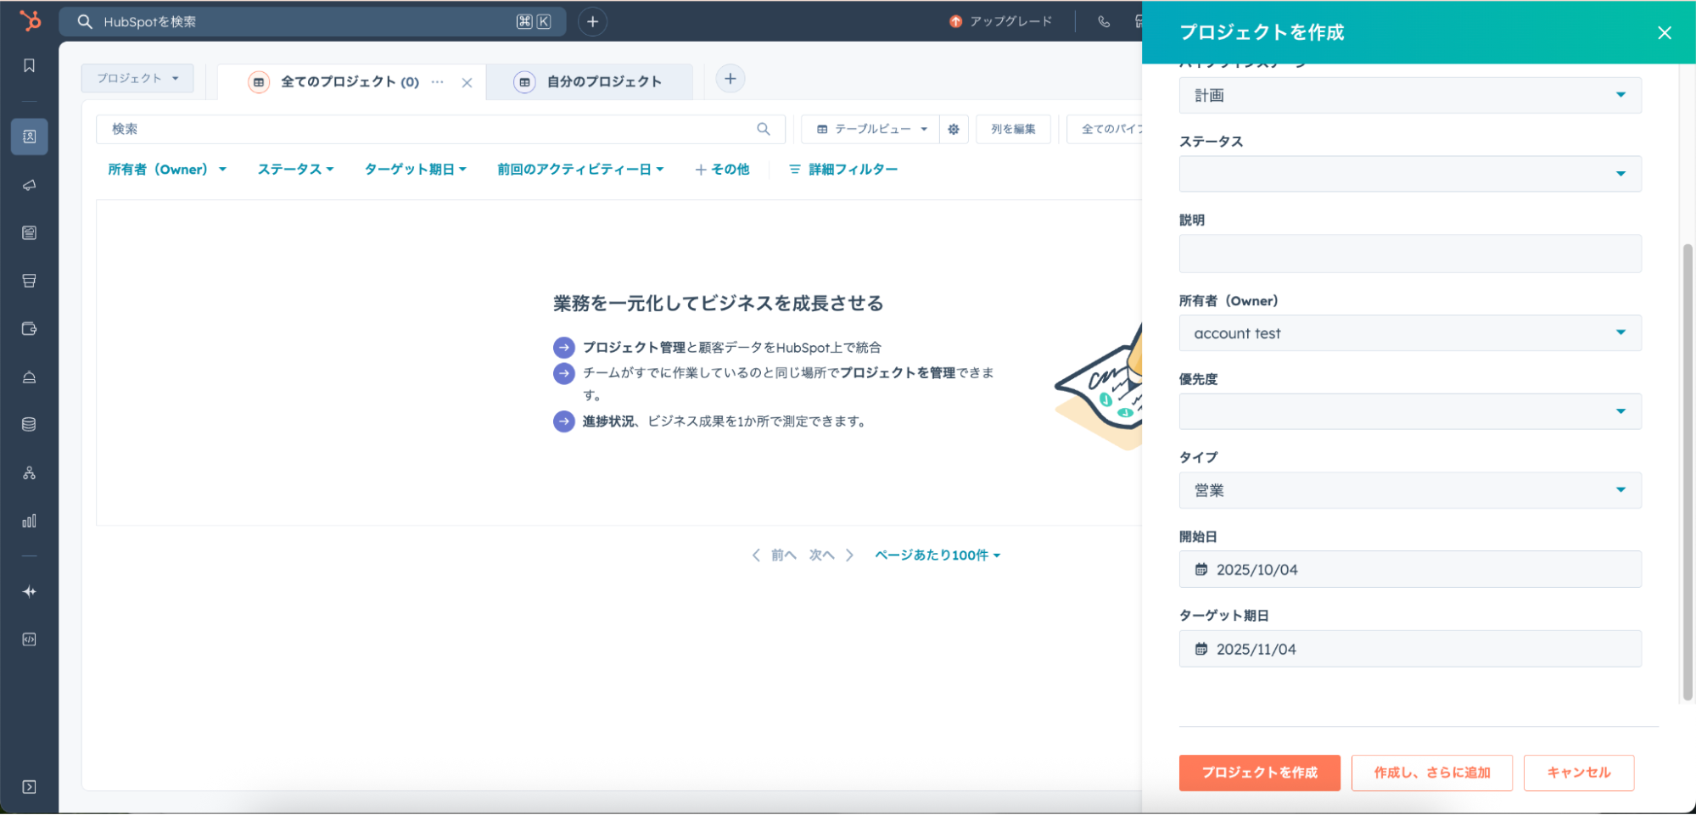
Task: Select the 全てのプロジェクト tab
Action: click(349, 82)
